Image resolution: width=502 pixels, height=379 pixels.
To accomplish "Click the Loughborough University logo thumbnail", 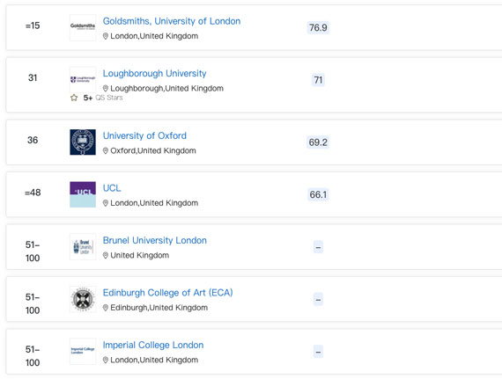I will click(x=83, y=79).
